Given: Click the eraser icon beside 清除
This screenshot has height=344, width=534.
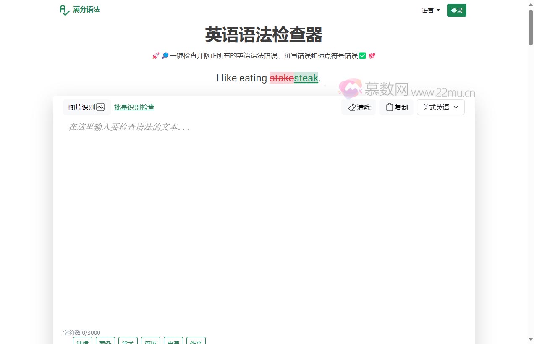Looking at the screenshot, I should pyautogui.click(x=352, y=107).
